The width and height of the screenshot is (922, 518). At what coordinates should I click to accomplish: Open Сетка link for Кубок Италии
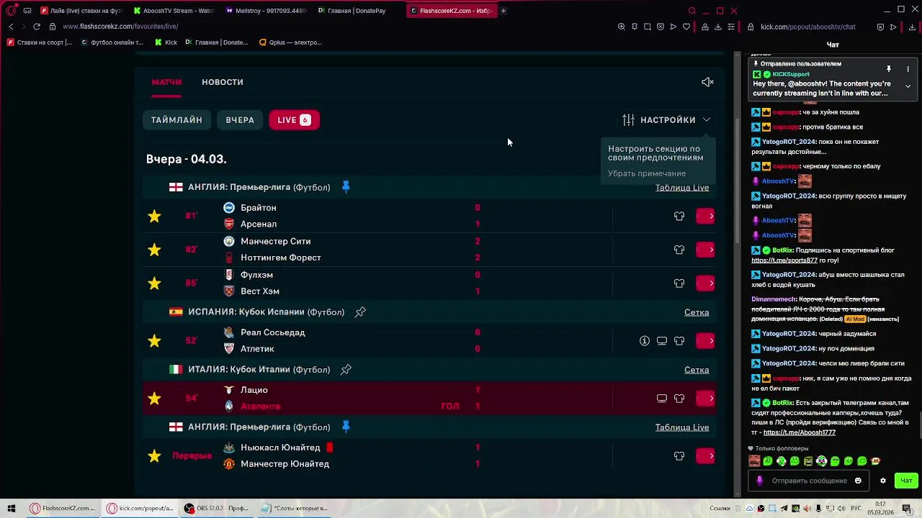[697, 370]
